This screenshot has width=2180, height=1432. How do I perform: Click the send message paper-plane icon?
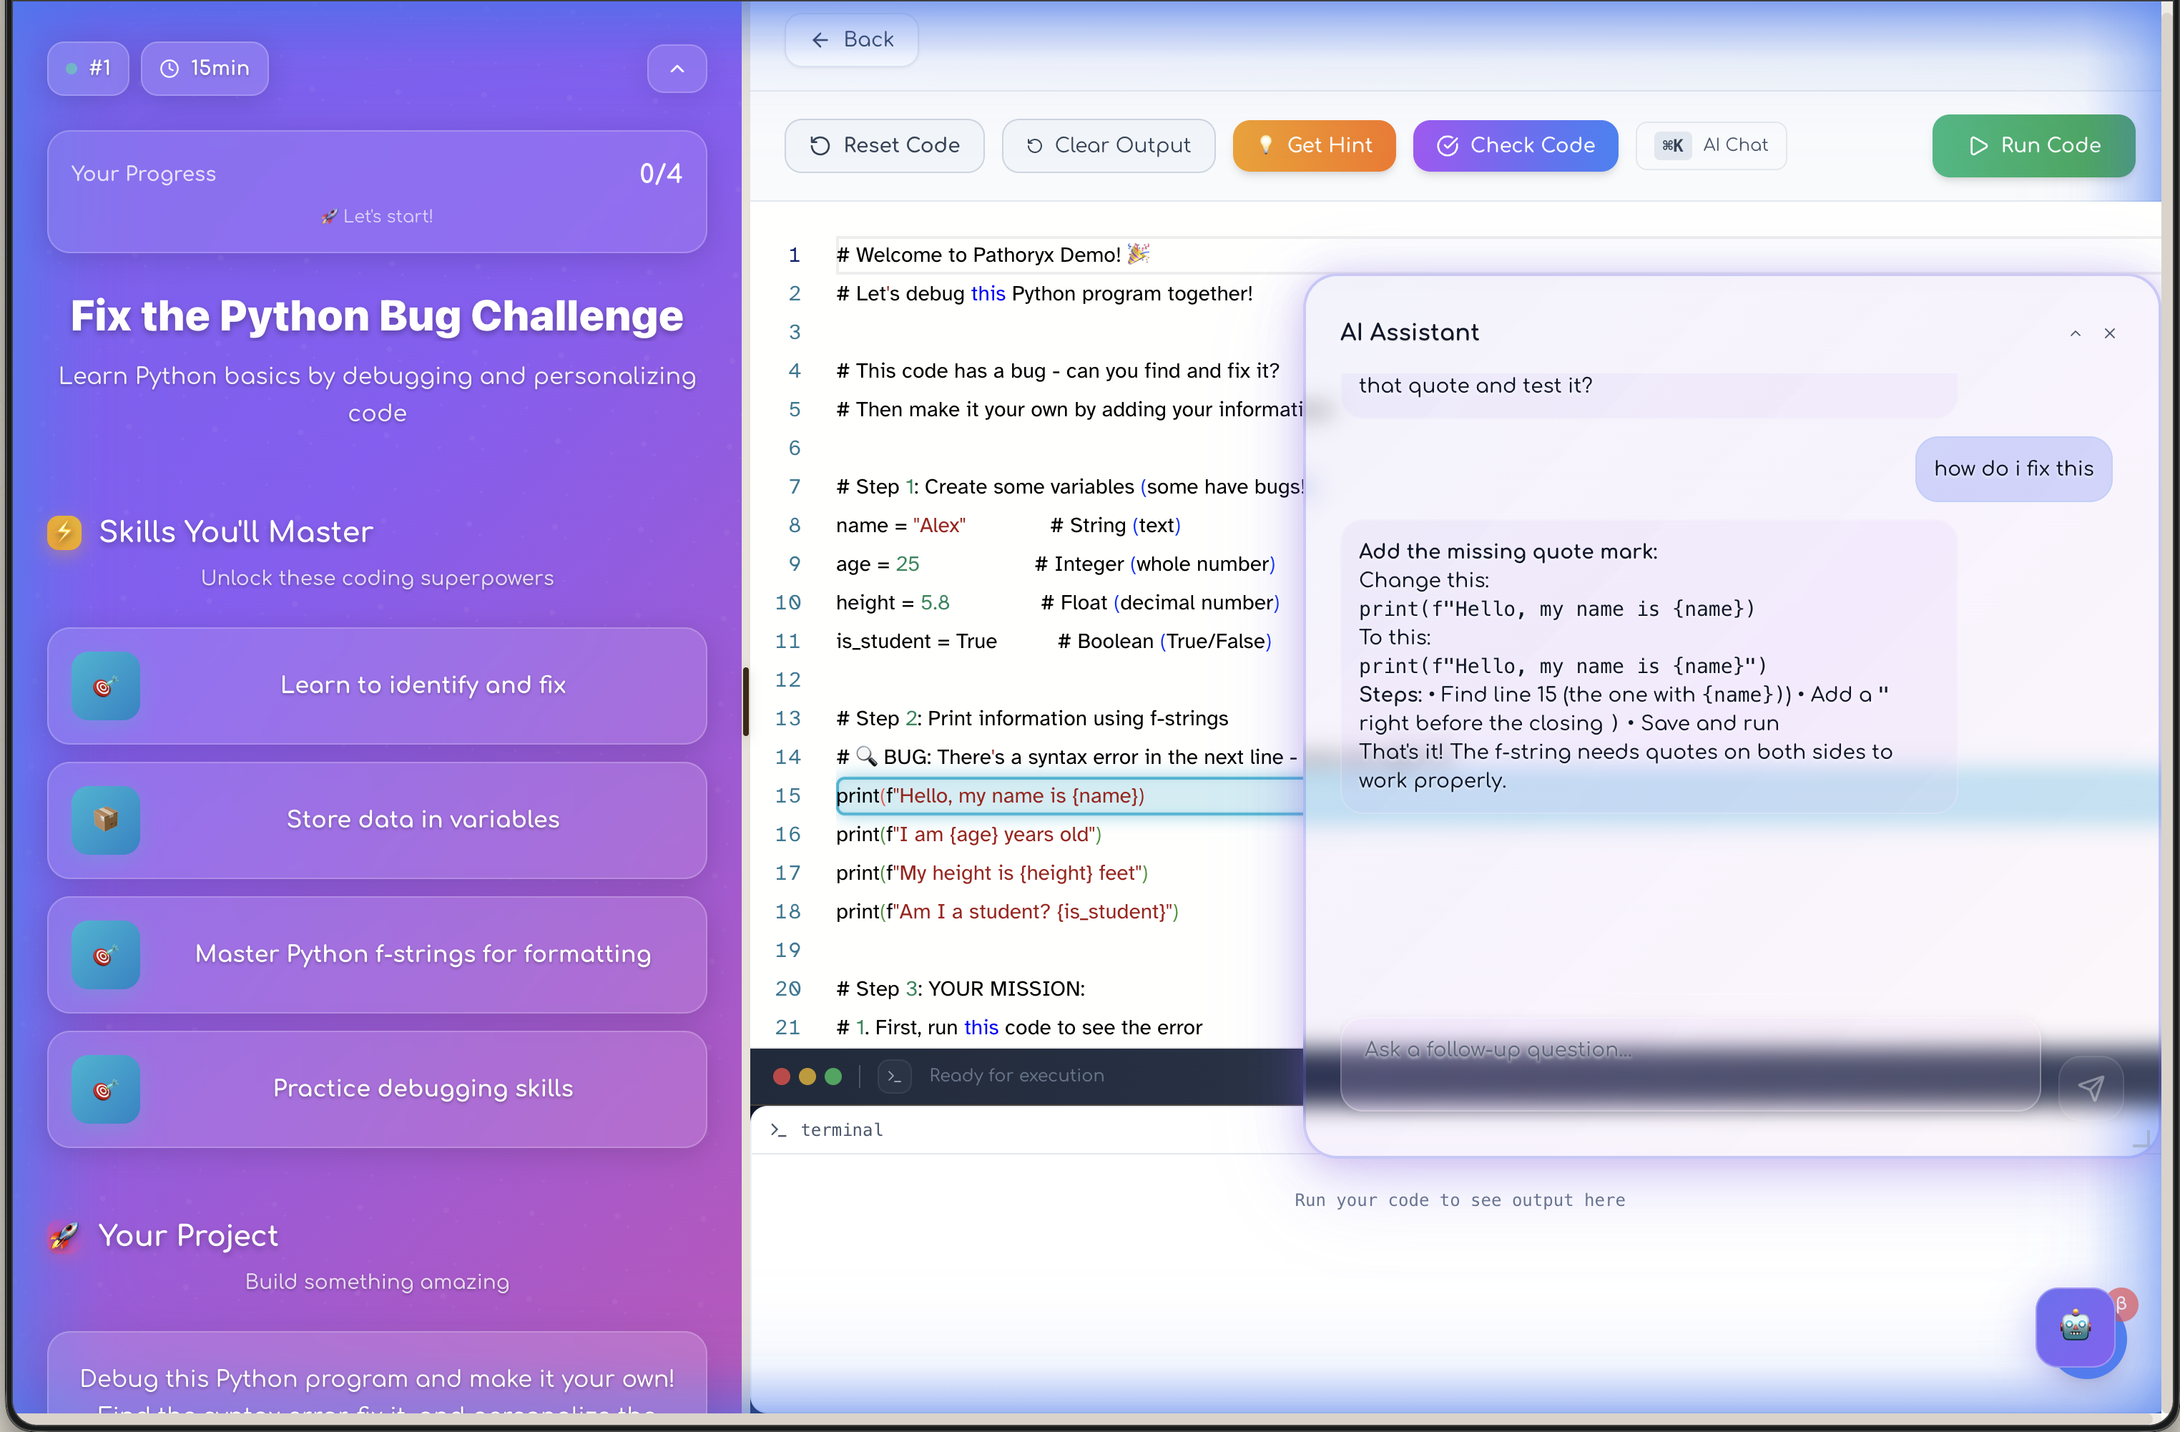click(2090, 1087)
